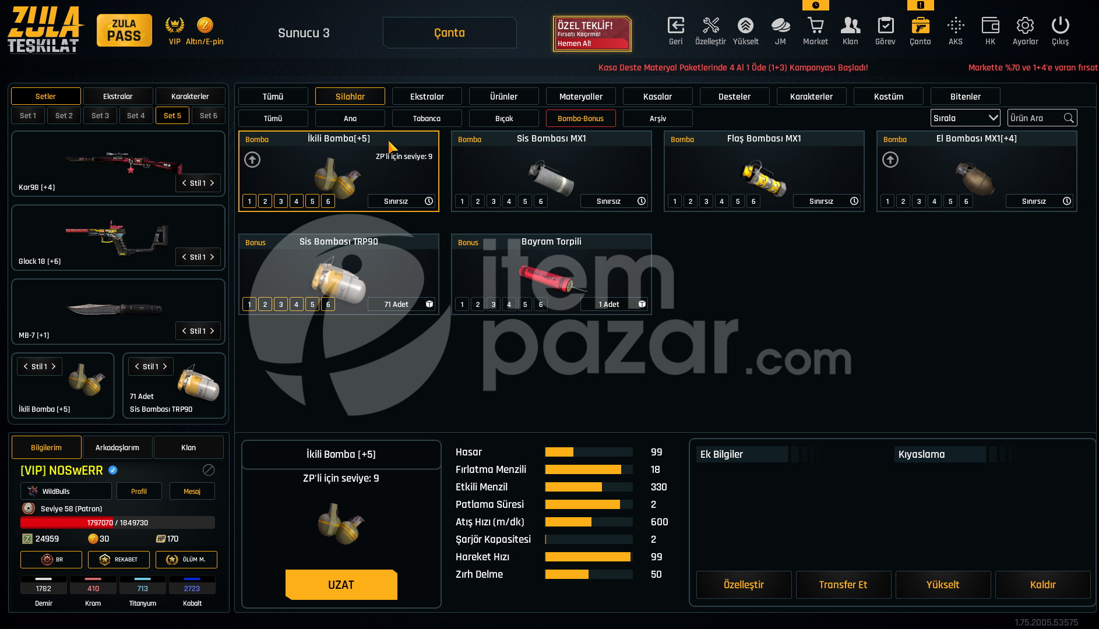Click the Hasar stat bar

589,452
